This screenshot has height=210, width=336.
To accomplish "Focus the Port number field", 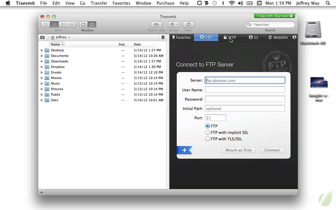I will 215,118.
